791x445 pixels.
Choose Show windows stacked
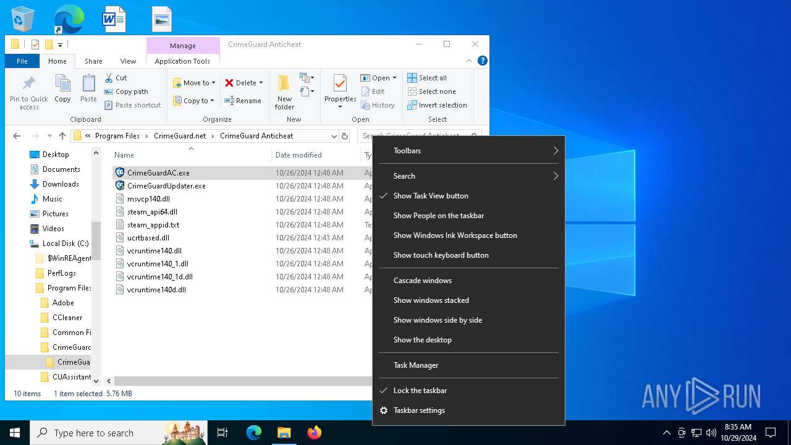[x=468, y=300]
